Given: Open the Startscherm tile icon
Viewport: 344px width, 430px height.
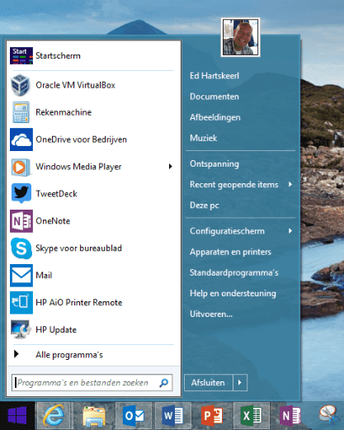Looking at the screenshot, I should [x=21, y=55].
